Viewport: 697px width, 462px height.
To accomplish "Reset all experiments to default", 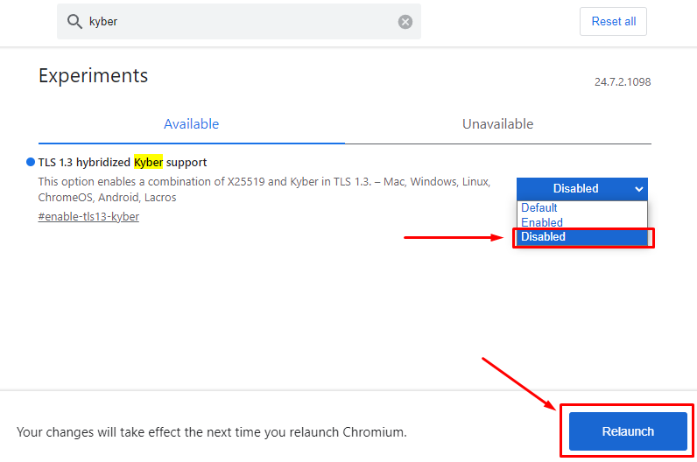I will (x=613, y=21).
